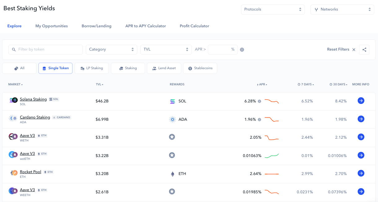Click the green wstETH APR trend sparkline
Viewport: 378px width, 202px height.
pos(272,155)
